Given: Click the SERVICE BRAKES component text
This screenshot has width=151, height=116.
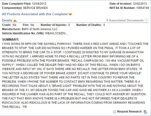Looking at the screenshot, I should pos(35,8).
